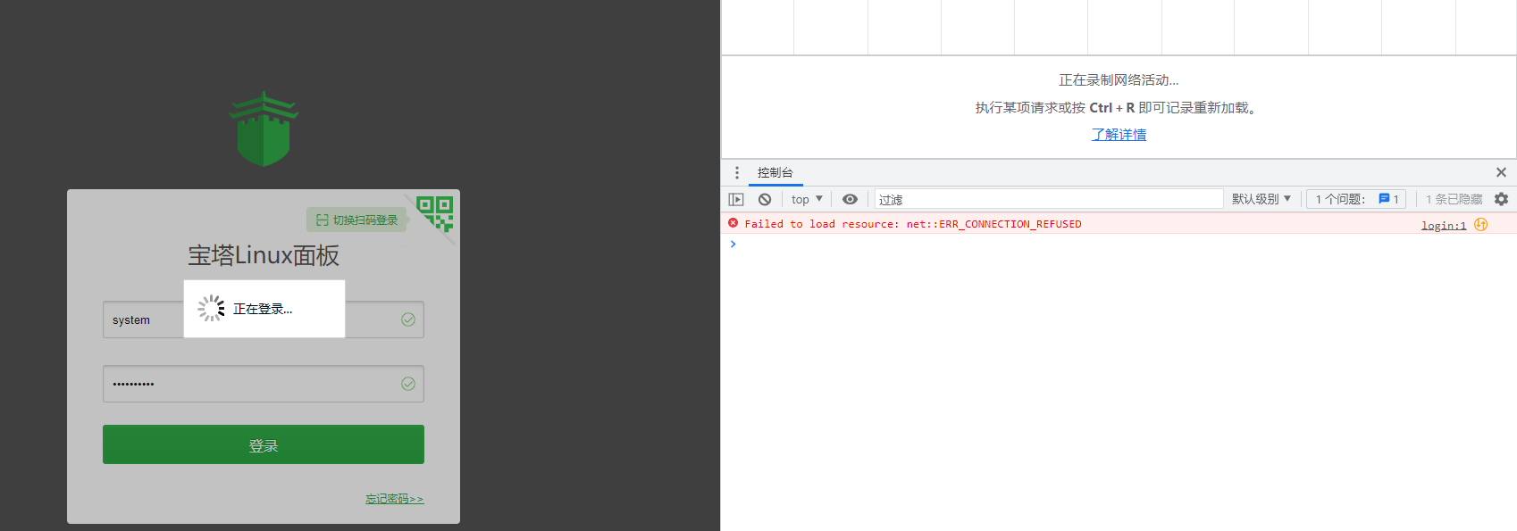Open the 默认级别 log level dropdown
Viewport: 1517px width, 531px height.
(1261, 199)
